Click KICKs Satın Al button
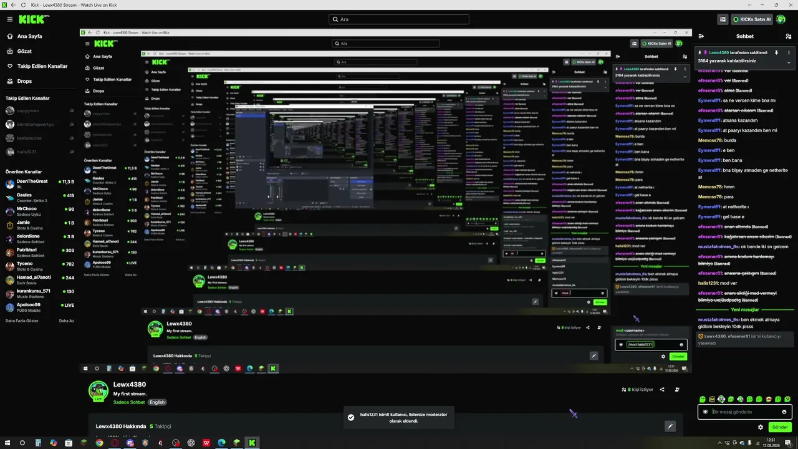This screenshot has width=798, height=449. click(752, 19)
